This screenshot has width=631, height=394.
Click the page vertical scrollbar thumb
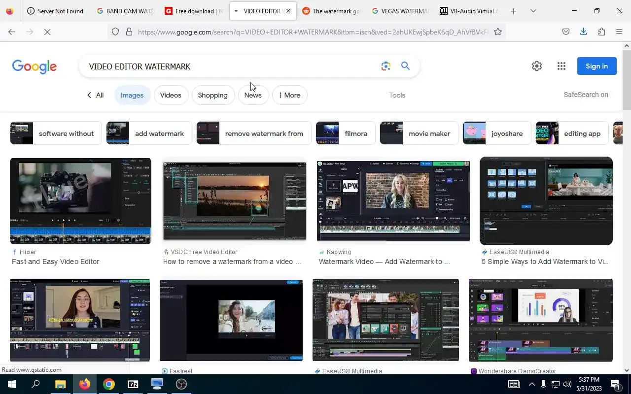click(627, 79)
